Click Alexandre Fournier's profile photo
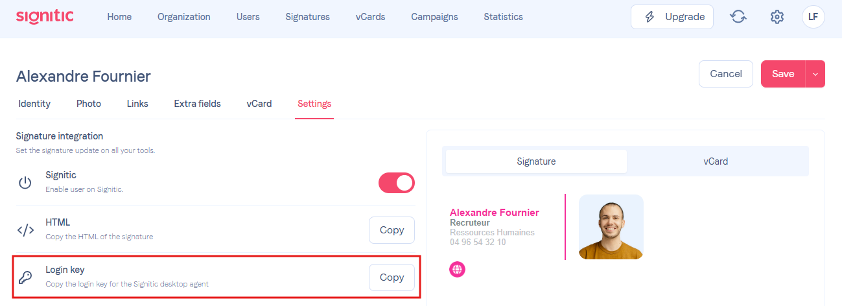The image size is (842, 306). 611,227
